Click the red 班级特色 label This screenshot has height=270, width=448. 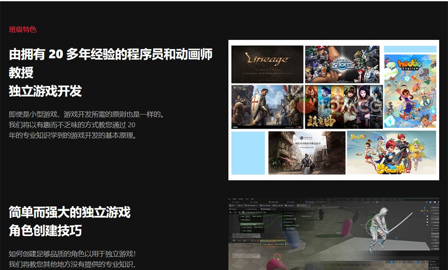pos(23,29)
